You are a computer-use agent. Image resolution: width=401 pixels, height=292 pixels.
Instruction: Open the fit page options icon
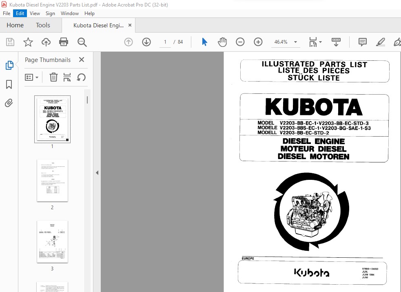coord(313,42)
